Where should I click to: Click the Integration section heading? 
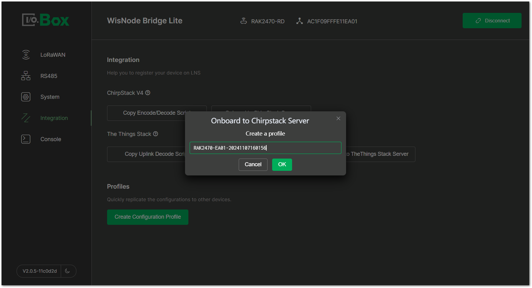click(123, 60)
